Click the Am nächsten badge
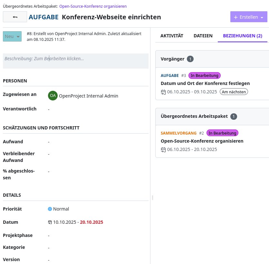Screen dimensions: 269x264 [x=234, y=92]
